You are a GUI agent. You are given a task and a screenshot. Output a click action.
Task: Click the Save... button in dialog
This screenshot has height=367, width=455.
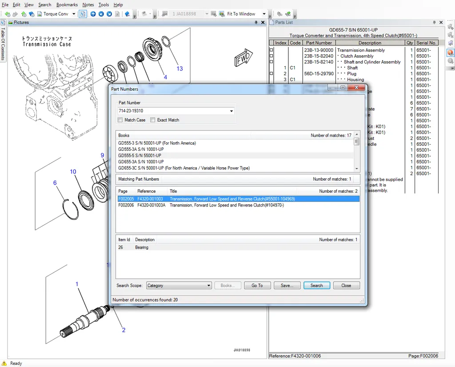[x=287, y=286]
